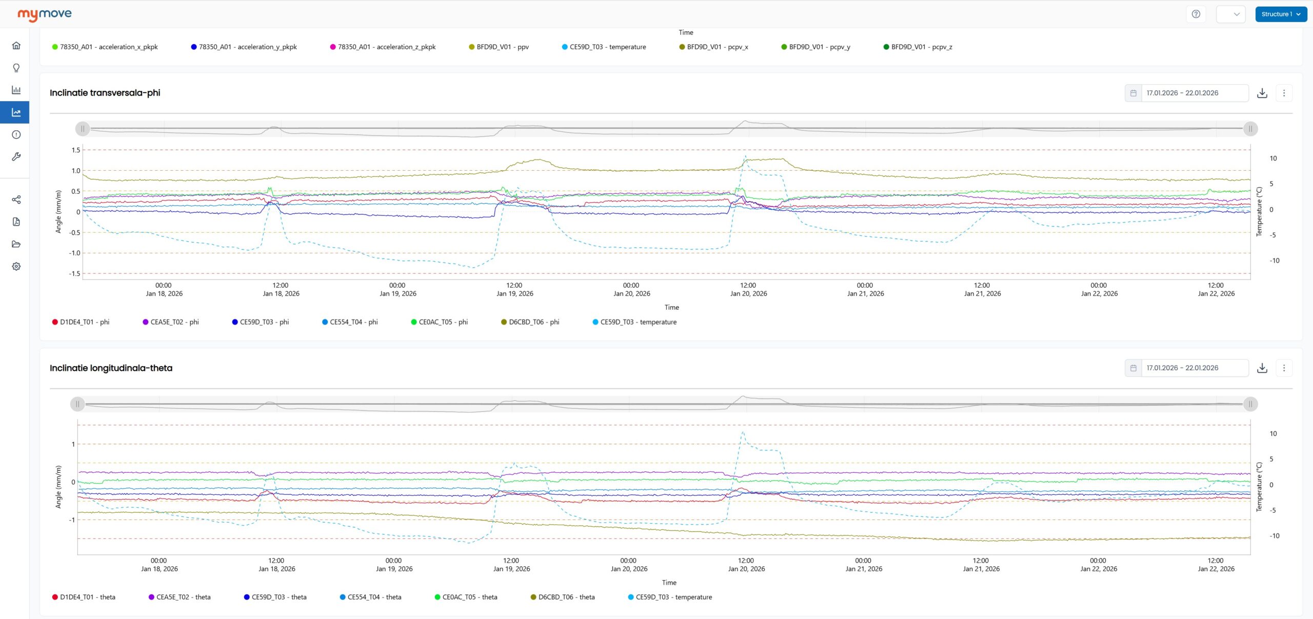Image resolution: width=1313 pixels, height=619 pixels.
Task: Expand the Structure 1 dropdown
Action: click(1281, 14)
